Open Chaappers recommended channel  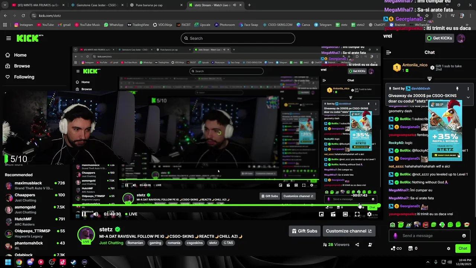coord(35,197)
